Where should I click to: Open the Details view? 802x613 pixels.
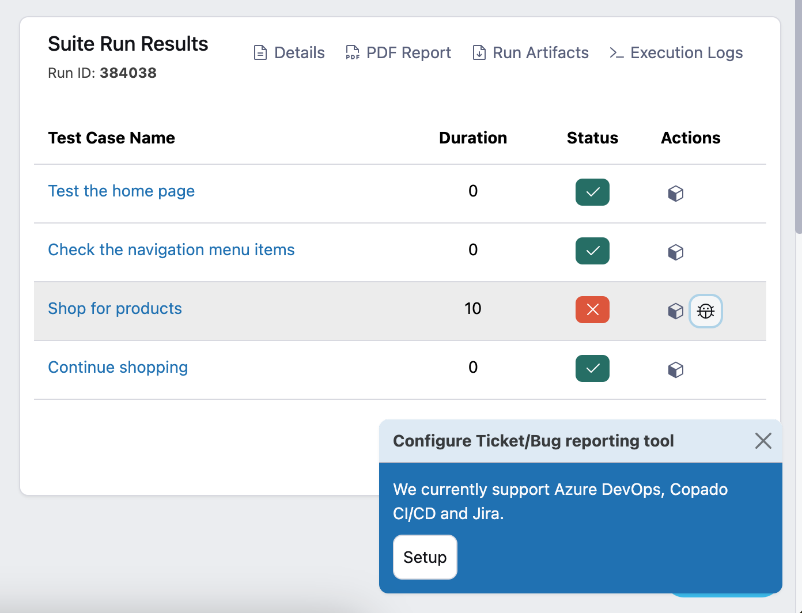(289, 53)
